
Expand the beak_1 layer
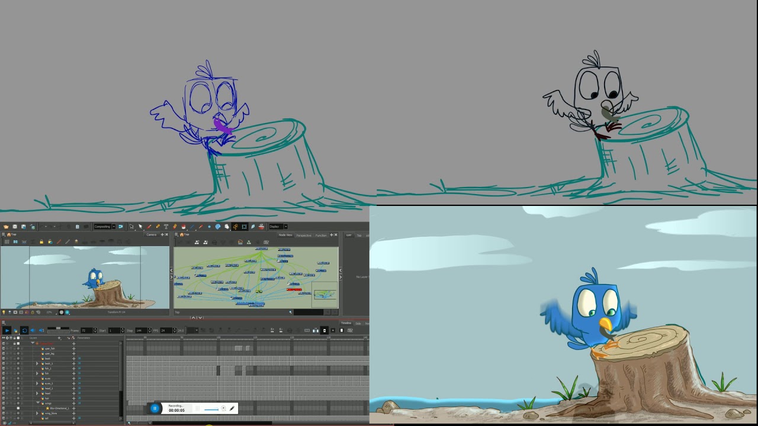[x=37, y=363]
